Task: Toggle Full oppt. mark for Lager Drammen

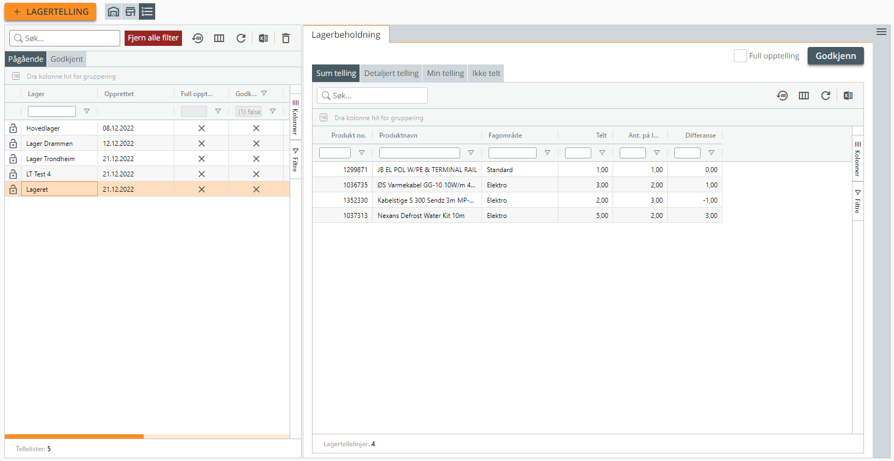Action: point(202,143)
